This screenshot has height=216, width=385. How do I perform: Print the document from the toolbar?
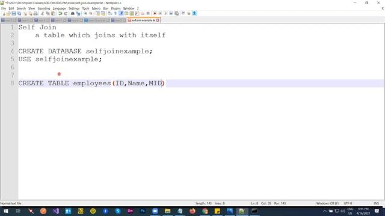pyautogui.click(x=35, y=13)
